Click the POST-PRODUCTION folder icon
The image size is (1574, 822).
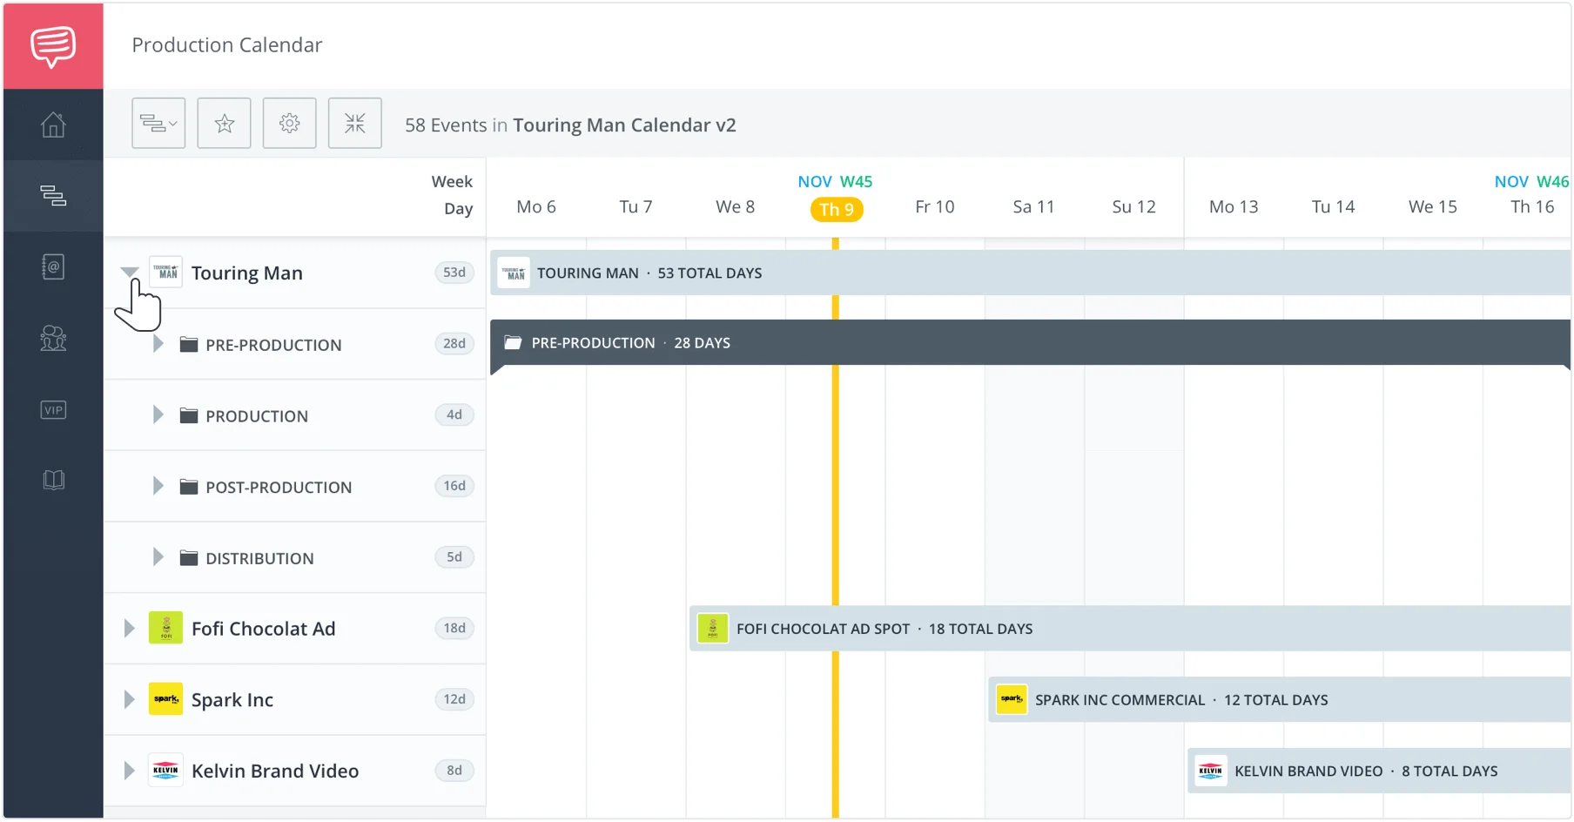pyautogui.click(x=189, y=486)
